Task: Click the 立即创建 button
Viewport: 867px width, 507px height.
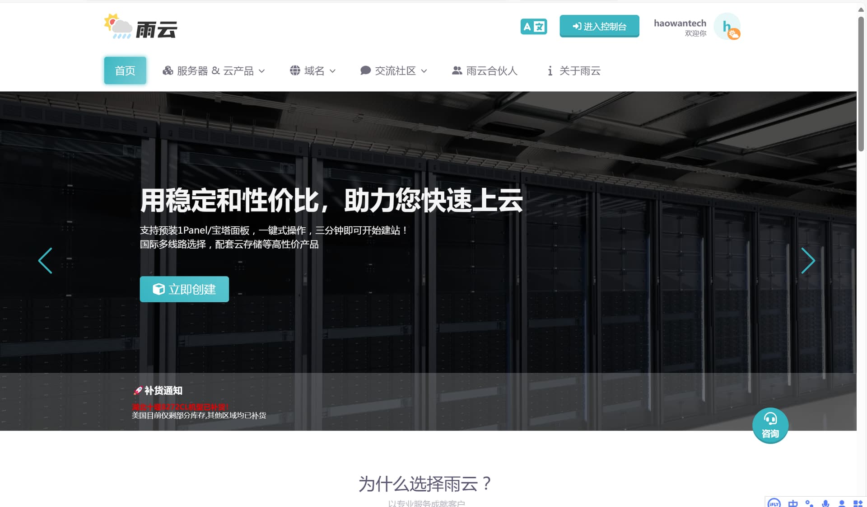Action: coord(184,289)
